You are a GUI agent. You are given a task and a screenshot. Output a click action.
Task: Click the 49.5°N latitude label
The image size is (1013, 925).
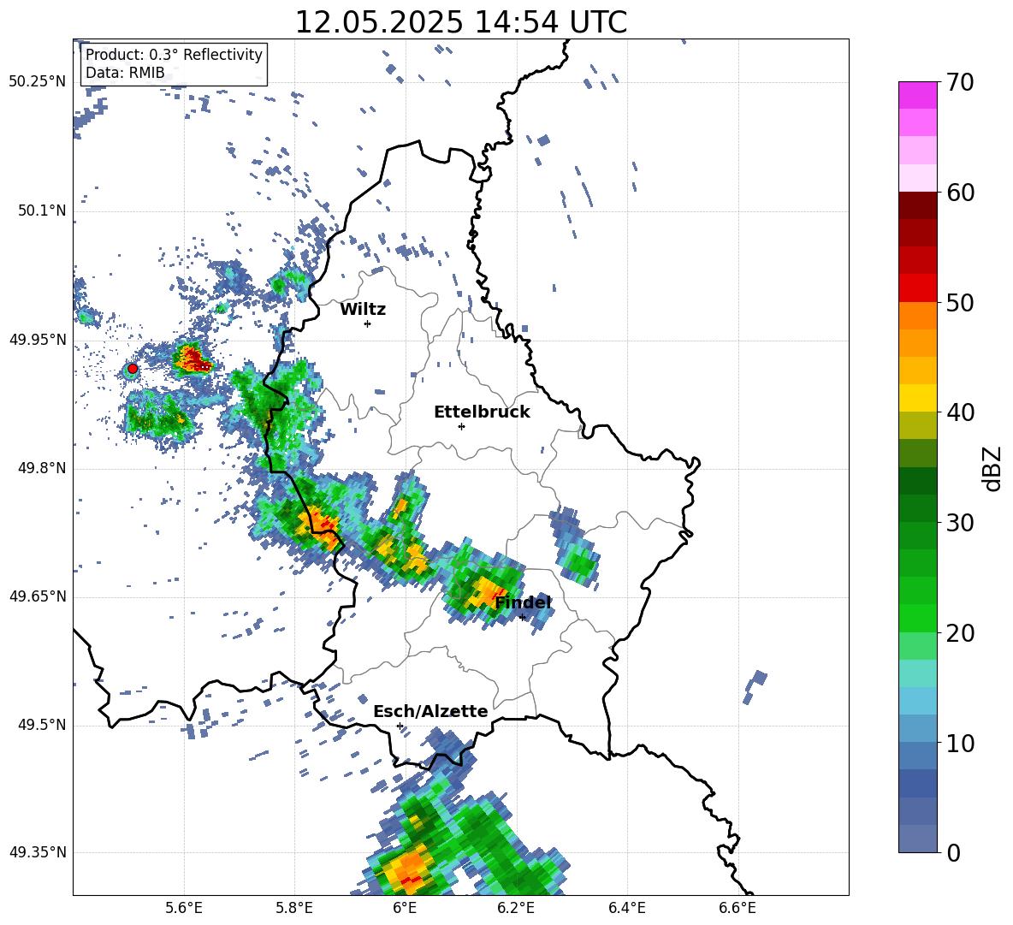[x=43, y=724]
